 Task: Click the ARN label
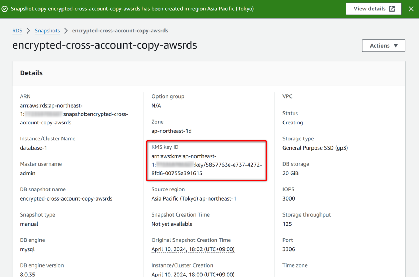coord(25,96)
